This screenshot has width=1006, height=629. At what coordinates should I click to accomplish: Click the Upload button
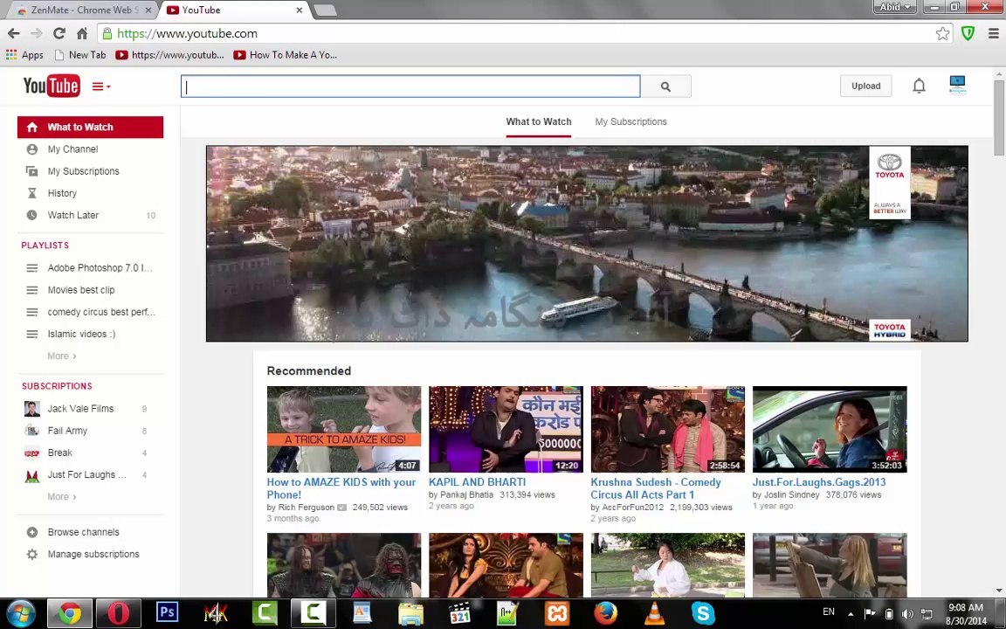865,86
